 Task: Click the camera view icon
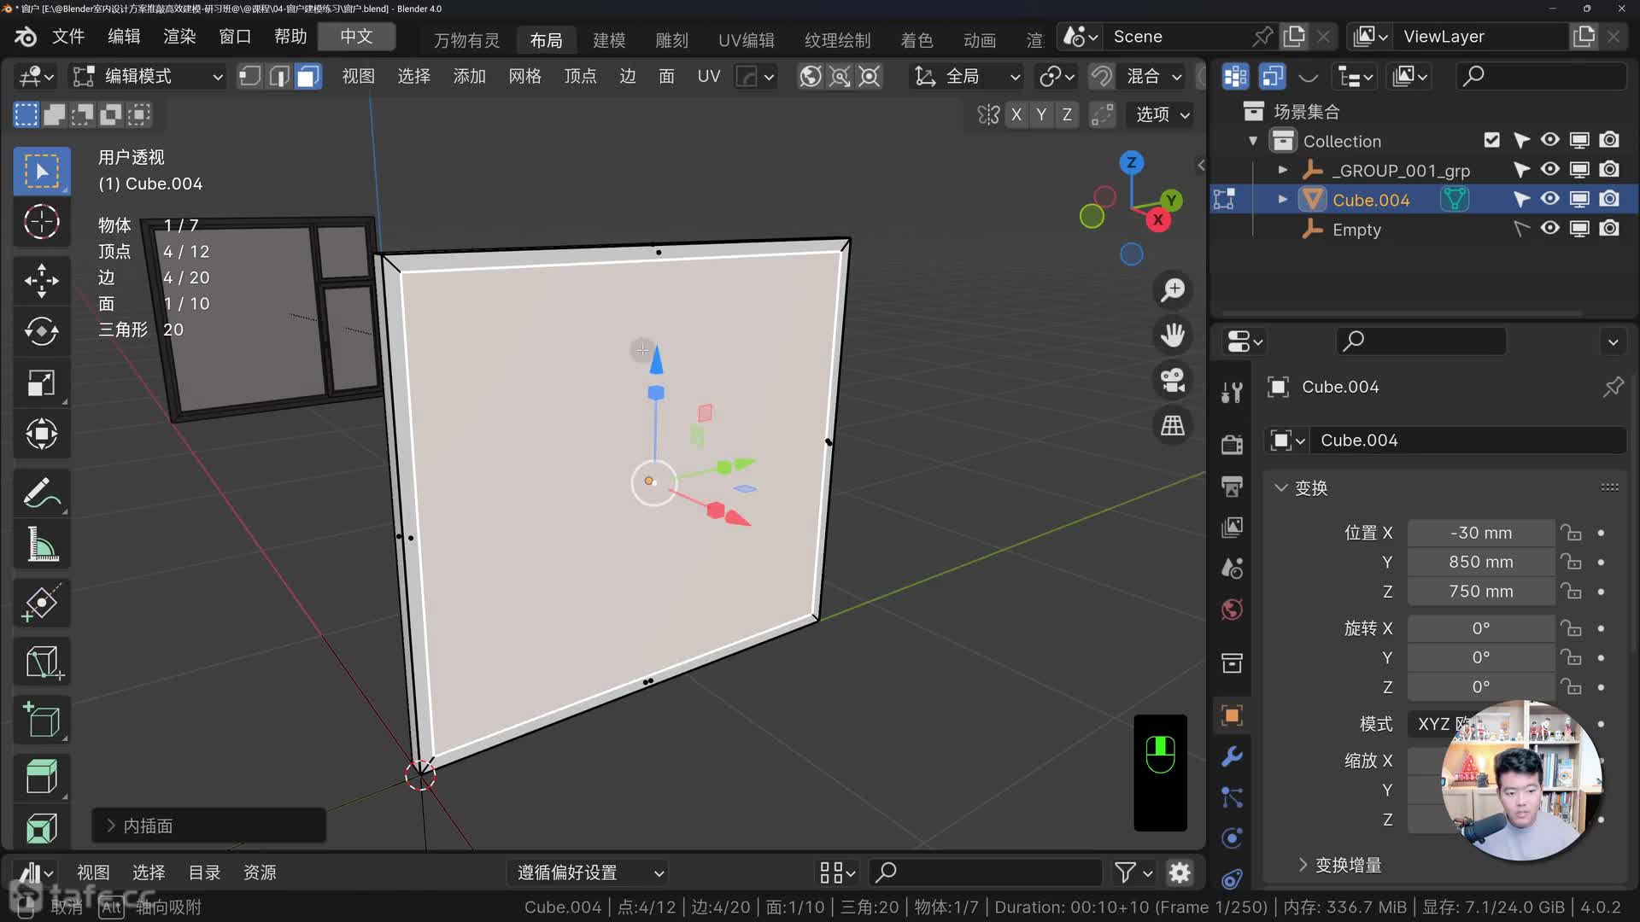pos(1173,380)
